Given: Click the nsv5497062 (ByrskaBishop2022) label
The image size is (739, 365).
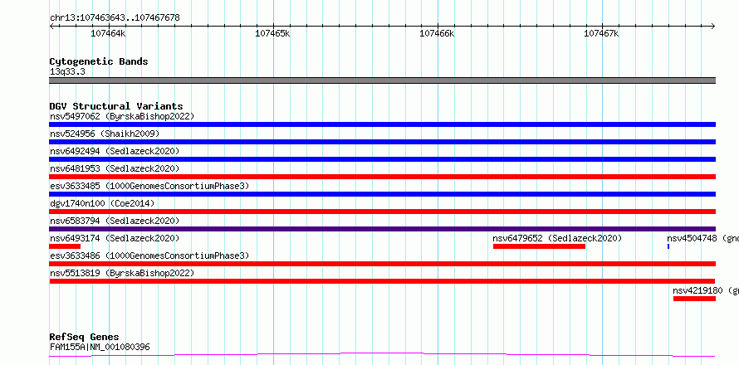Looking at the screenshot, I should tap(122, 116).
